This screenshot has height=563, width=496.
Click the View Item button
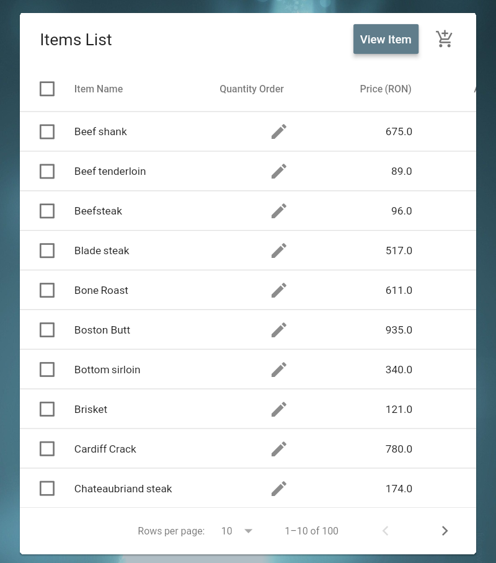[x=386, y=39]
